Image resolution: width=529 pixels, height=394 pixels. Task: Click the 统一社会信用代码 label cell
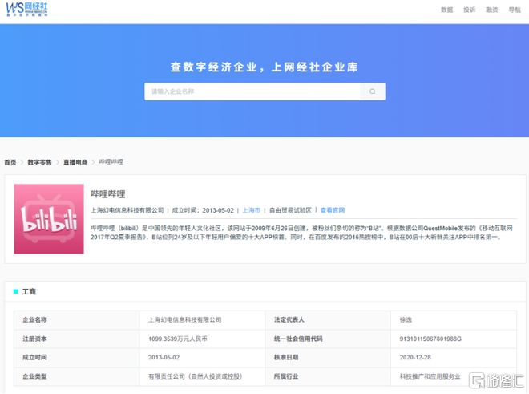pyautogui.click(x=328, y=339)
